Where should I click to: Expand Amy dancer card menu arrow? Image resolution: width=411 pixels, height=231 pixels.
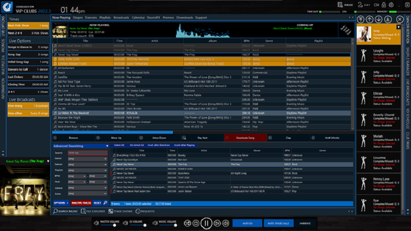click(399, 27)
